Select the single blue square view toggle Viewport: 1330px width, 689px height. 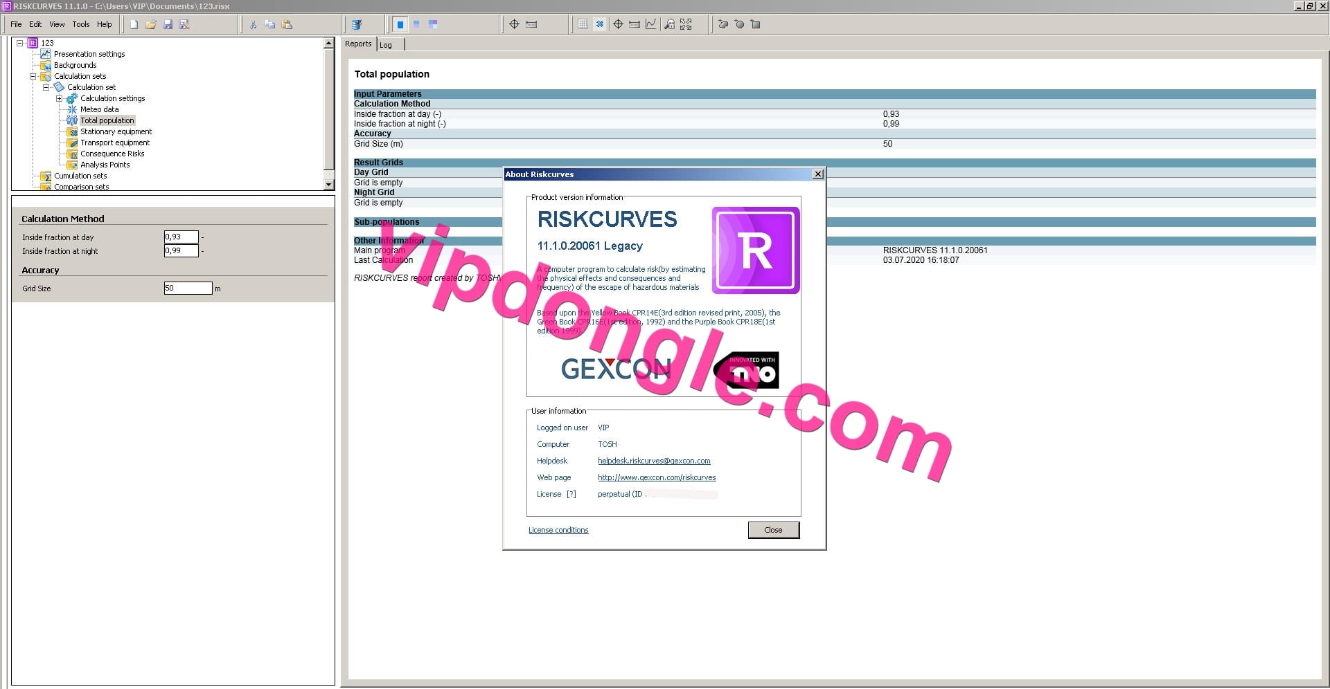coord(400,24)
